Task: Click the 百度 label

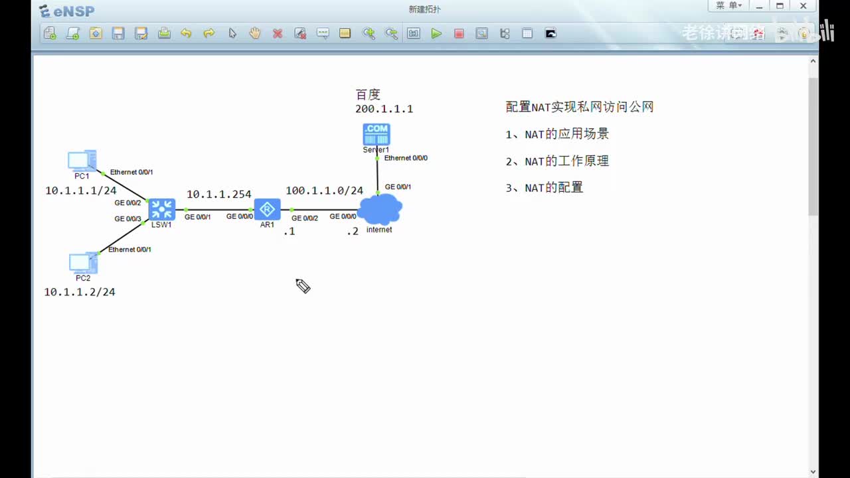Action: point(368,94)
